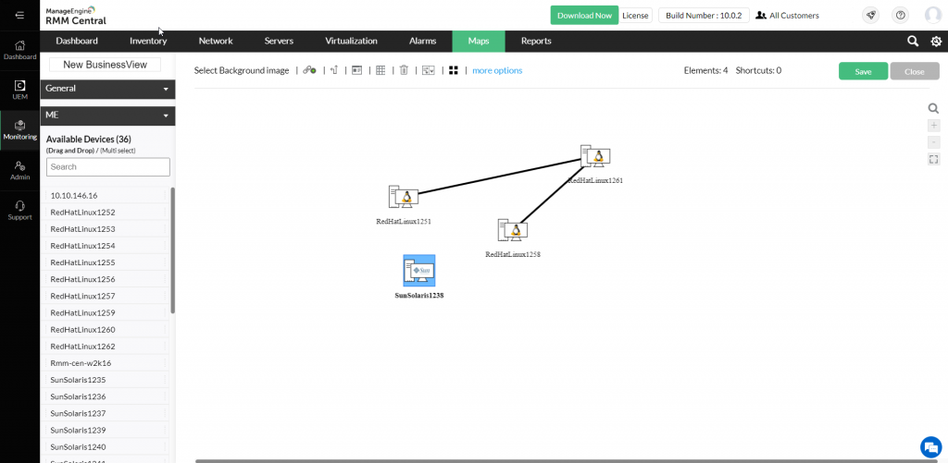Click the rocket quick-launch icon in header
This screenshot has width=948, height=463.
pos(870,15)
